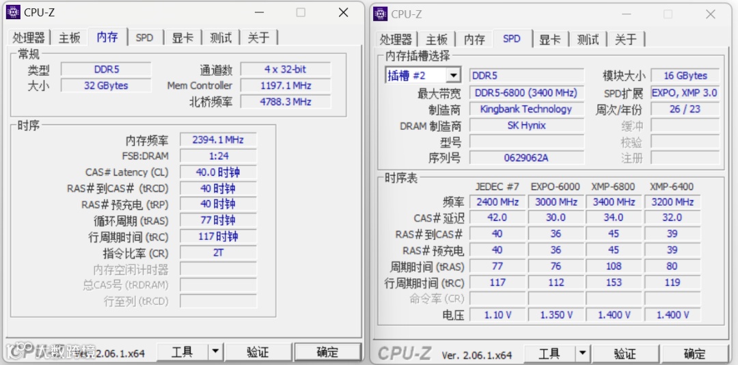Click 验证 button in left window
This screenshot has width=738, height=365.
258,352
